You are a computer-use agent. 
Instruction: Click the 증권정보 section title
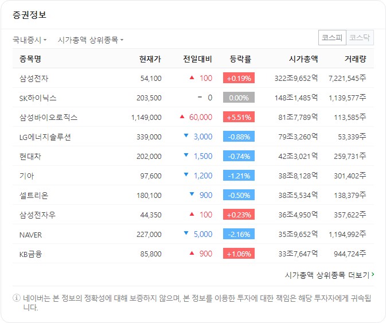29,15
